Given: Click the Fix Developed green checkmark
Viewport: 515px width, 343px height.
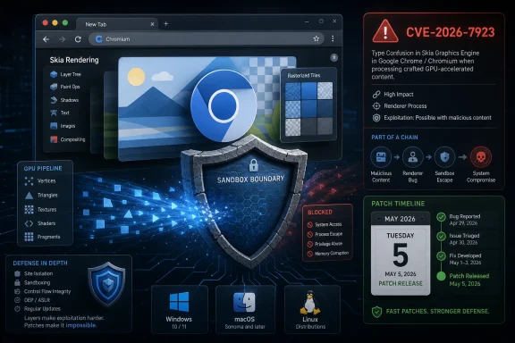Looking at the screenshot, I should pyautogui.click(x=441, y=256).
